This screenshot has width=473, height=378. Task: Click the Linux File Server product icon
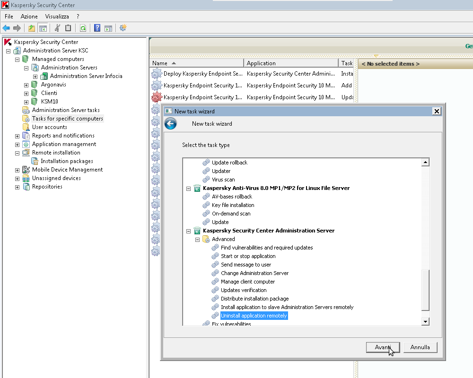click(197, 189)
